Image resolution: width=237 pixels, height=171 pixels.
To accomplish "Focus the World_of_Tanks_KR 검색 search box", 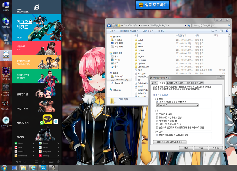I will [211, 26].
